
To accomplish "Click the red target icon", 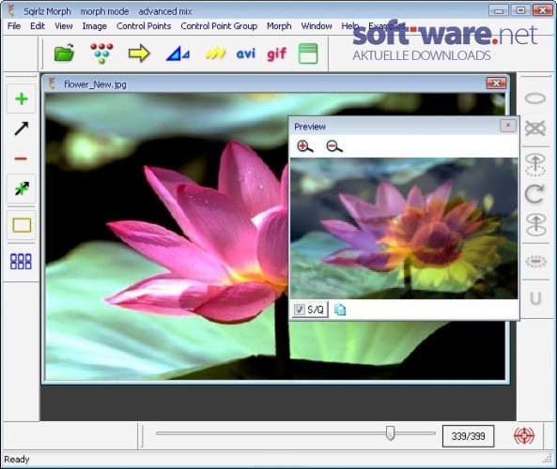I will click(x=524, y=435).
